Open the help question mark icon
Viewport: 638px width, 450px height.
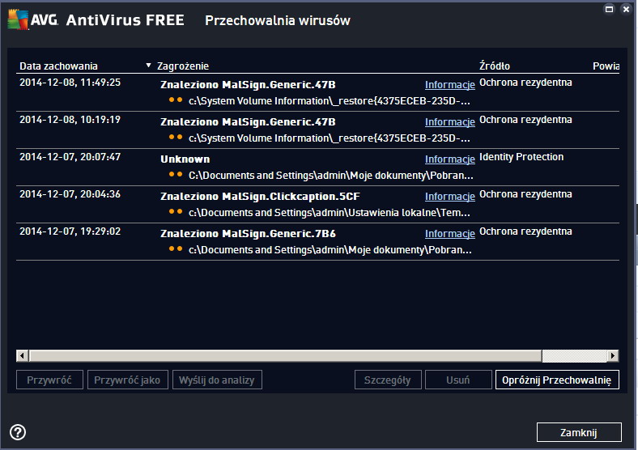pos(18,432)
